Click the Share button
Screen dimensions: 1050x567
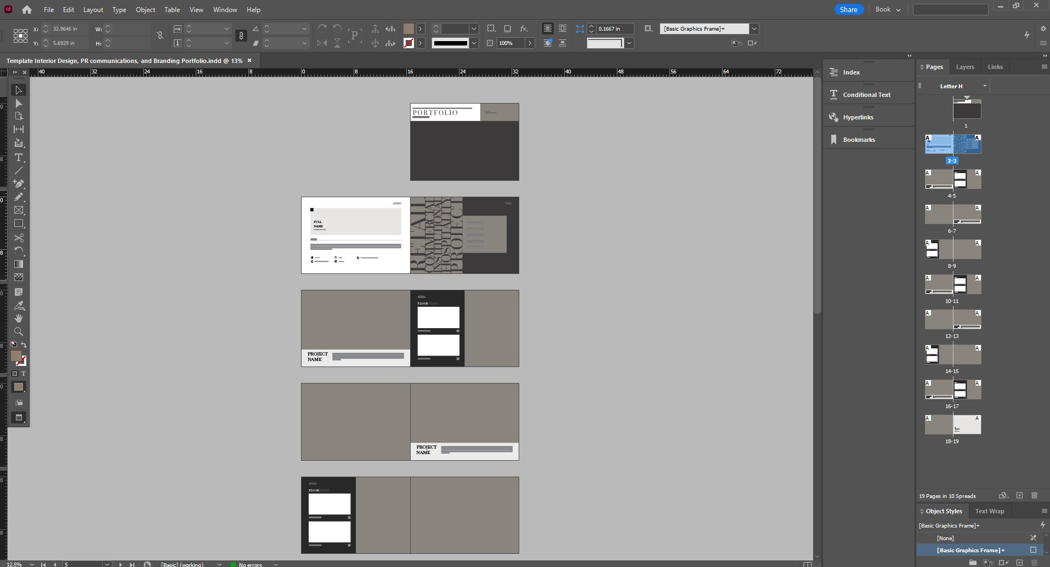coord(848,9)
